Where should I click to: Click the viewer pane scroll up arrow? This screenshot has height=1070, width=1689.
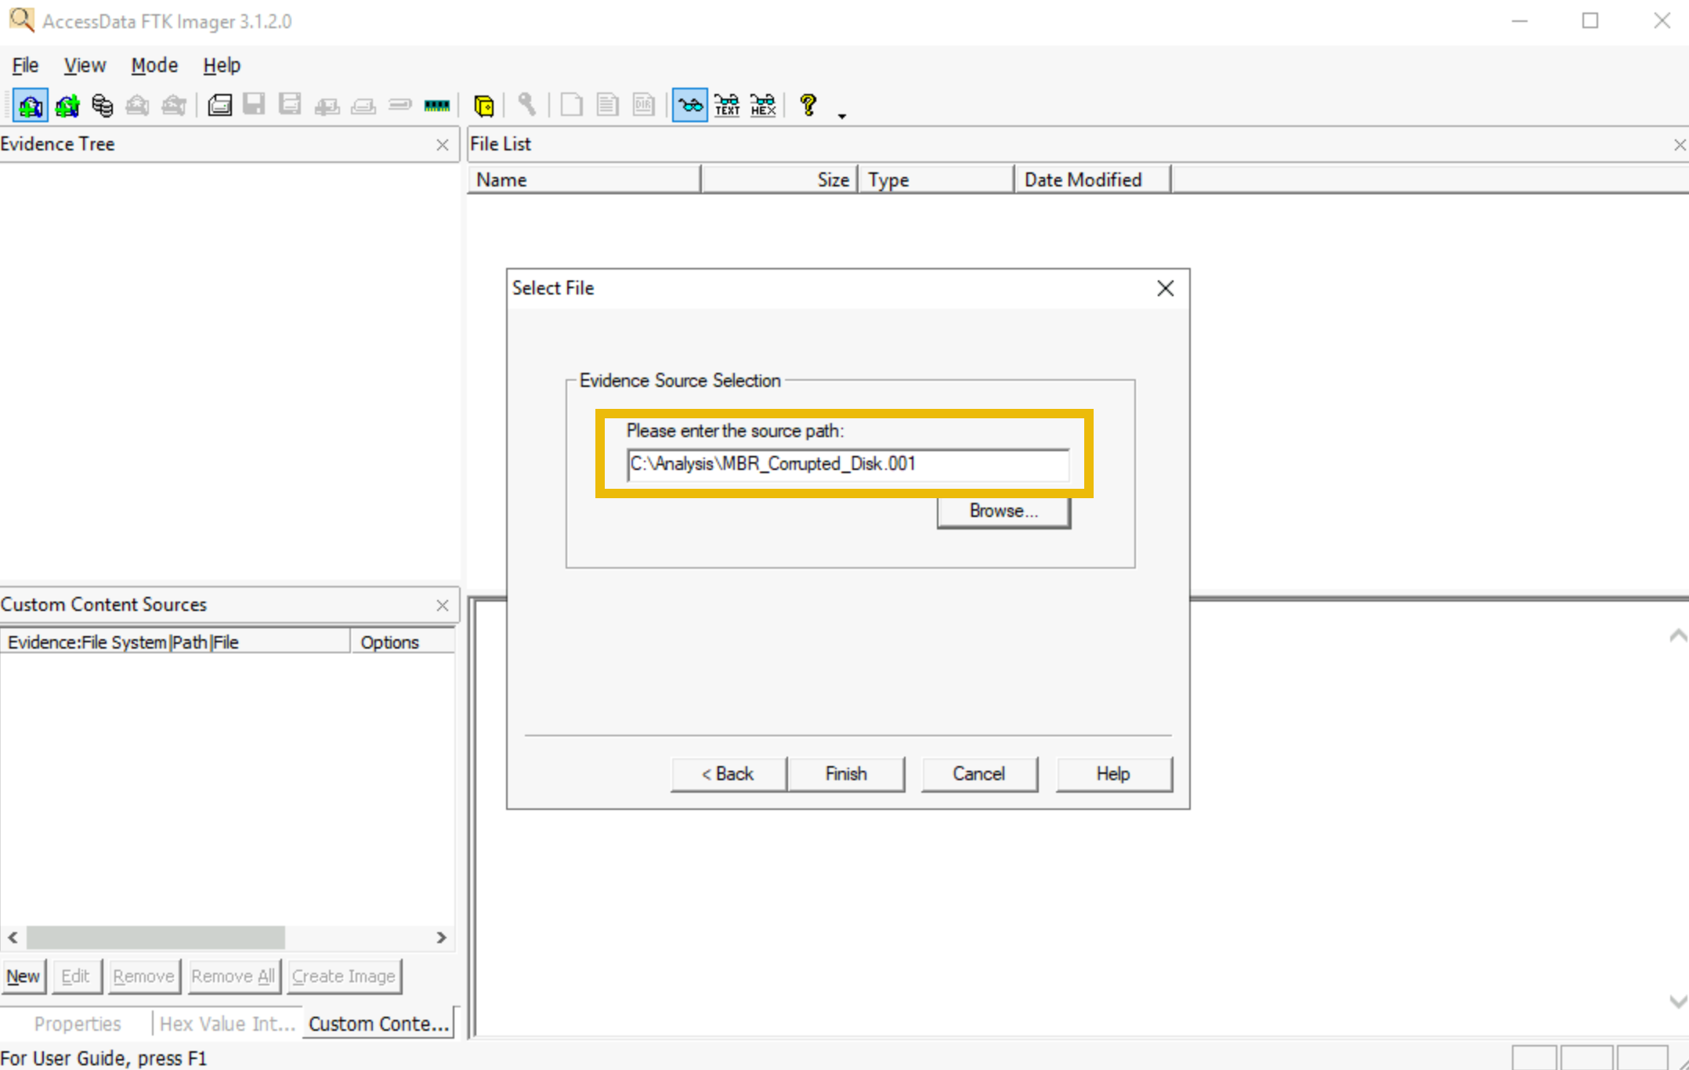point(1677,636)
